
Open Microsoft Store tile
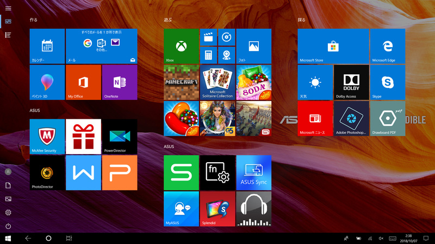click(x=333, y=46)
